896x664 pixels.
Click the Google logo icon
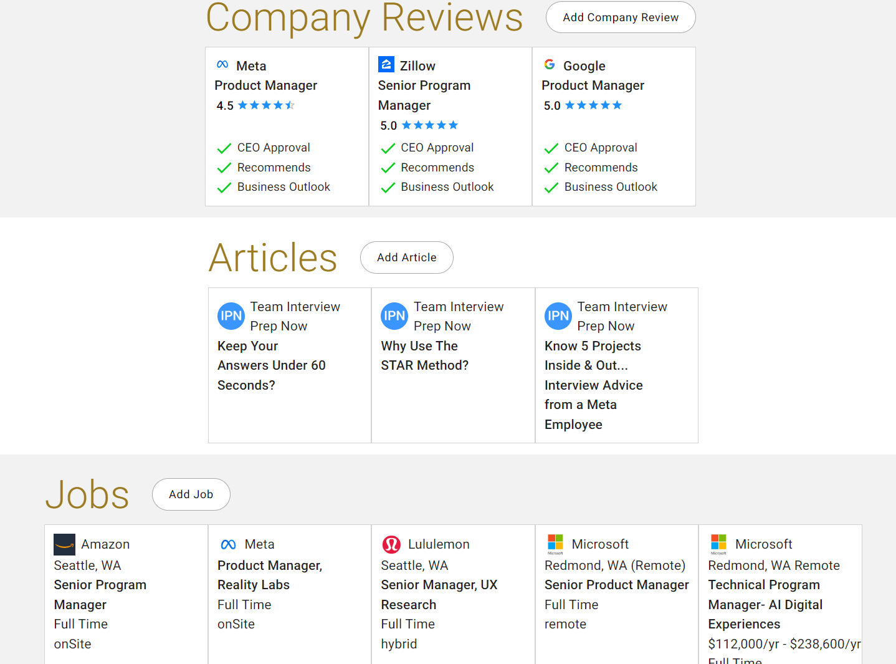[550, 64]
